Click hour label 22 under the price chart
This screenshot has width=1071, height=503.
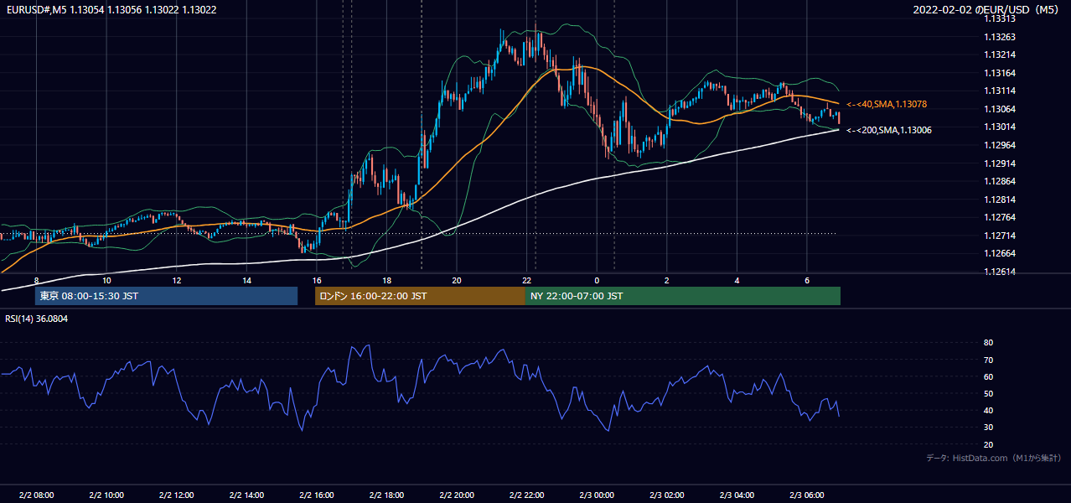point(526,280)
